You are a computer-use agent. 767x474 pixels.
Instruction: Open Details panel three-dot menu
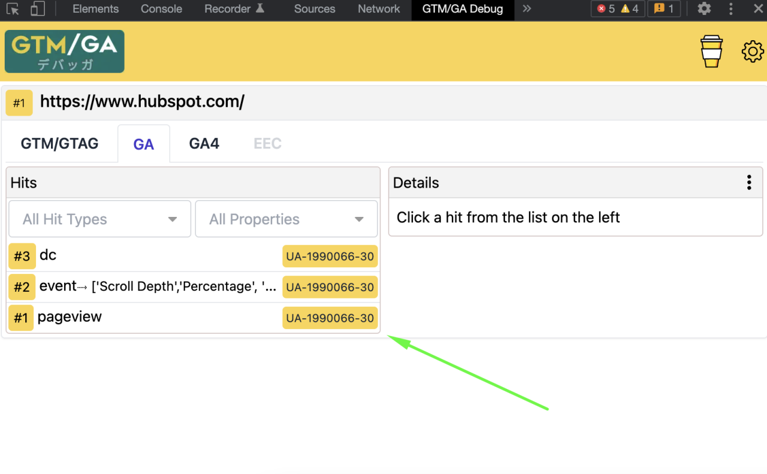(x=748, y=183)
